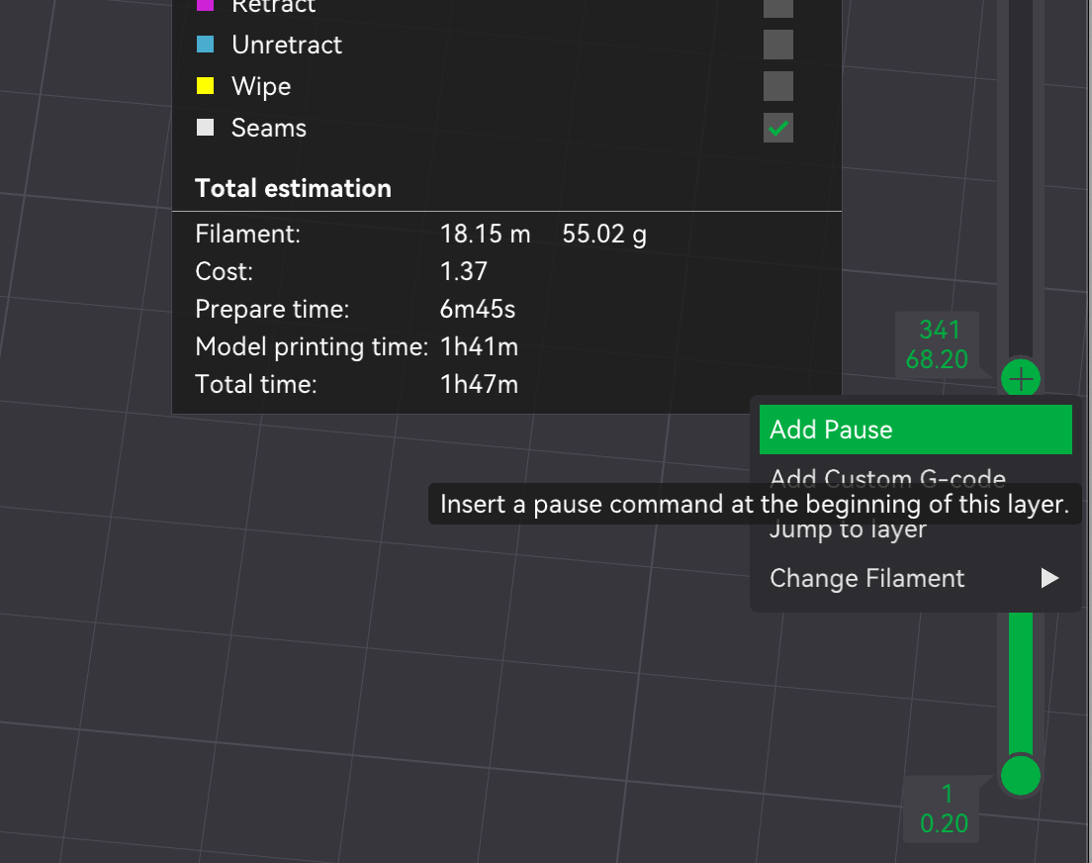
Task: Uncheck the Seams checkbox
Action: [x=777, y=128]
